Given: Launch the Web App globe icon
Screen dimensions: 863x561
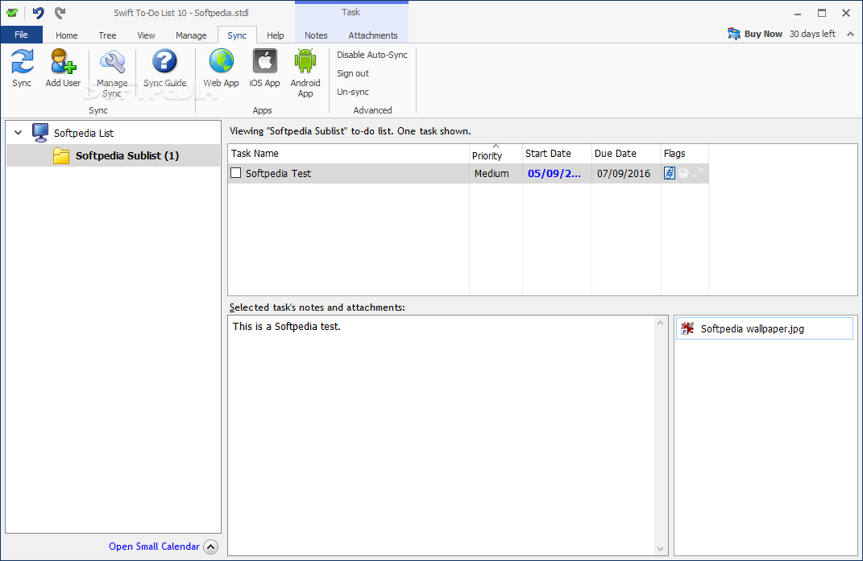Looking at the screenshot, I should click(x=222, y=61).
